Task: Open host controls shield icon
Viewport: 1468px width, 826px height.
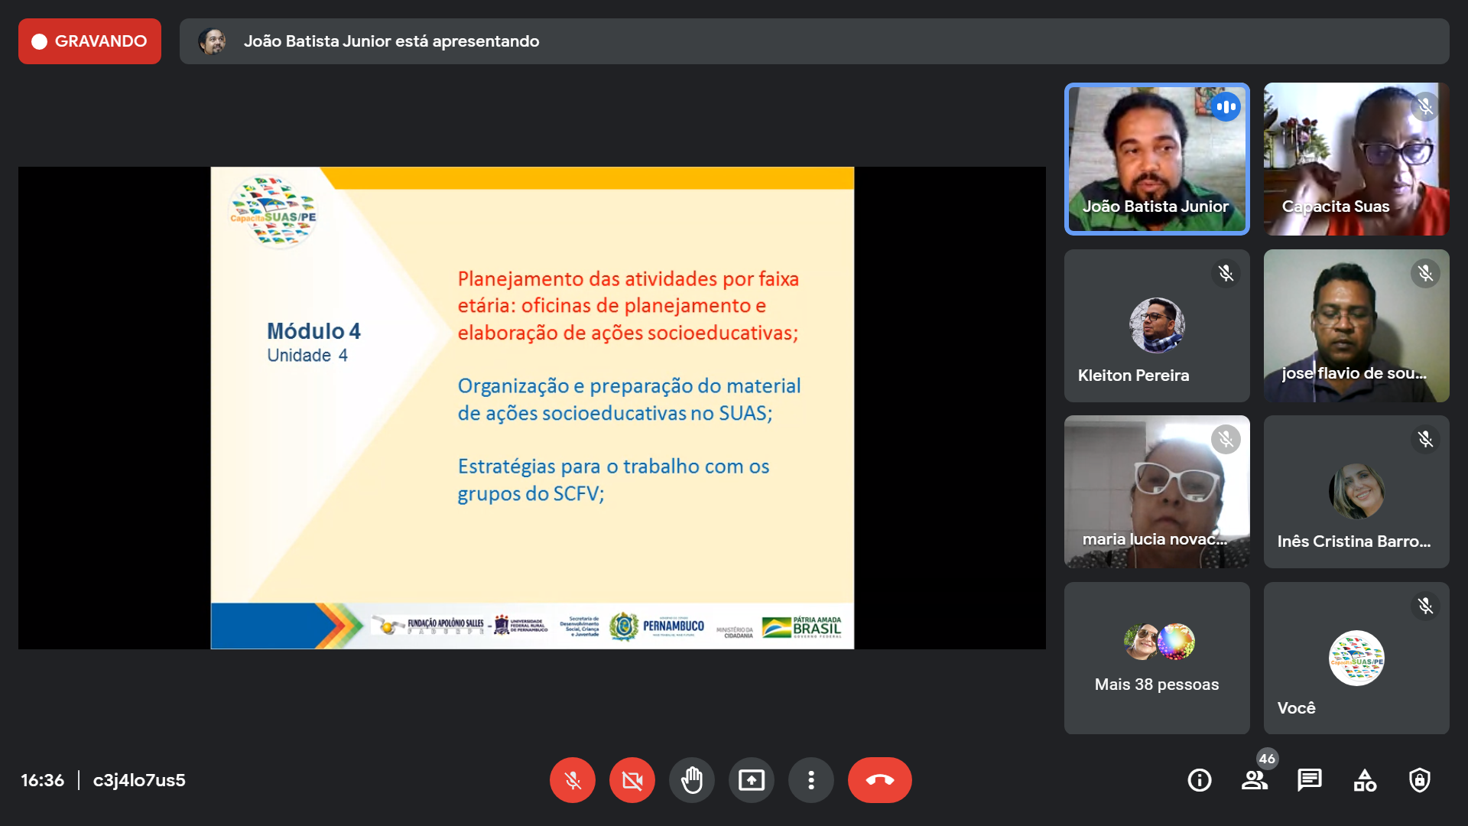Action: 1419,780
